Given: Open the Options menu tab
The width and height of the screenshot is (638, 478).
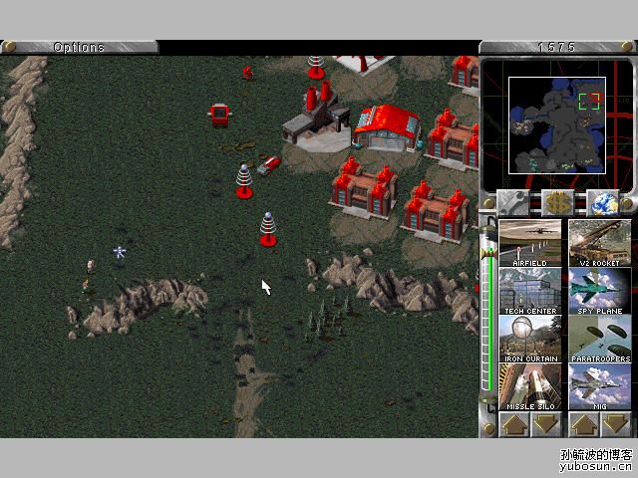Looking at the screenshot, I should pos(79,47).
